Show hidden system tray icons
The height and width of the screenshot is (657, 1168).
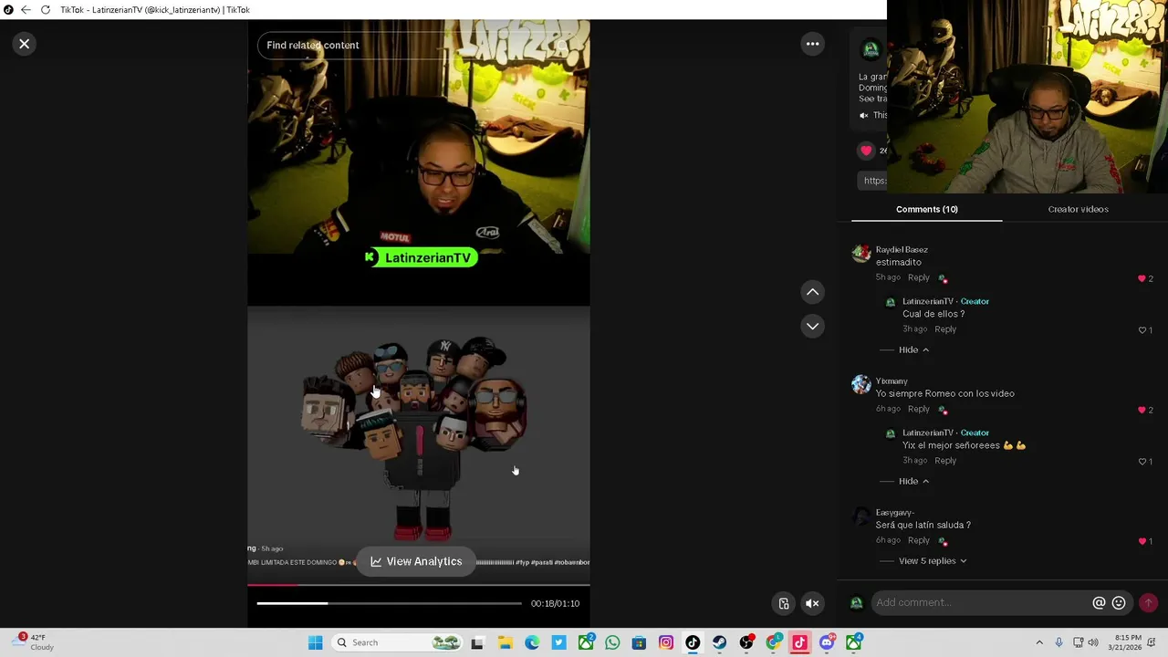(x=1039, y=642)
